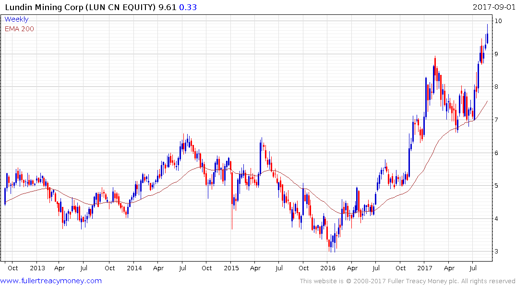Click the first Oct label before 2013

tap(12, 268)
